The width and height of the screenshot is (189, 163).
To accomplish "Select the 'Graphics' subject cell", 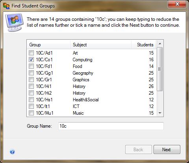I will (81, 80).
